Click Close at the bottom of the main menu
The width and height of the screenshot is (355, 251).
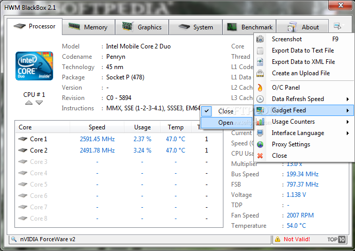pyautogui.click(x=304, y=156)
